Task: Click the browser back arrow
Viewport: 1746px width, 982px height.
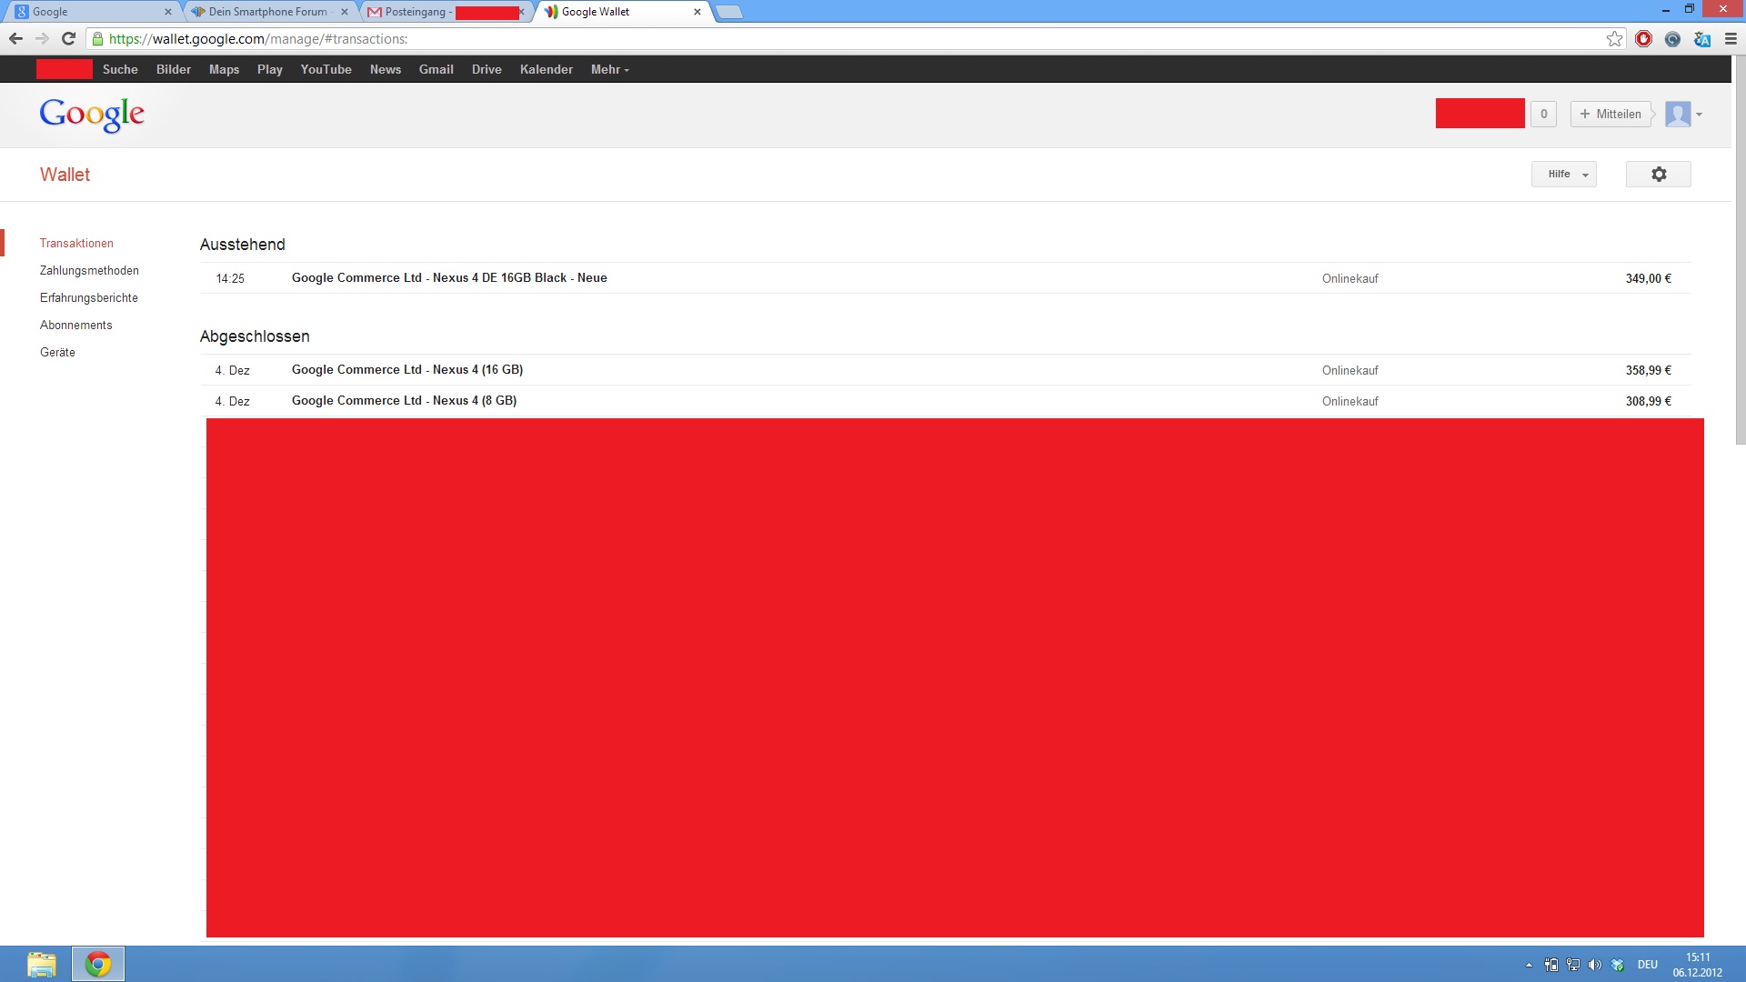Action: (x=15, y=38)
